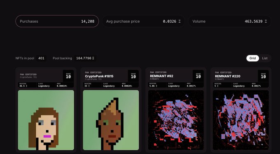
Task: Open the REMNANT #92 card title
Action: tap(161, 76)
